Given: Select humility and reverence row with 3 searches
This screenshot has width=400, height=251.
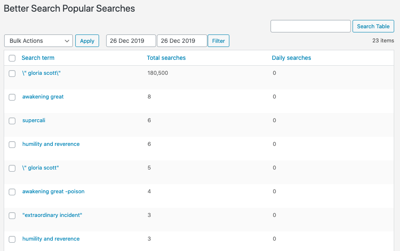Looking at the screenshot, I should point(12,239).
